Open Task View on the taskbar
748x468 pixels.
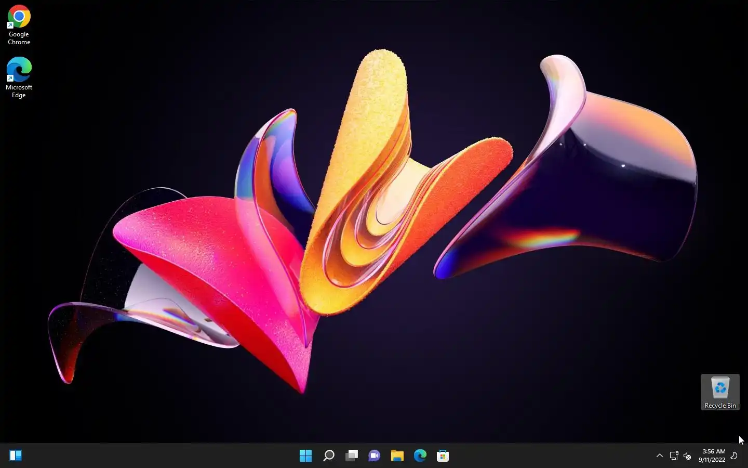point(352,456)
